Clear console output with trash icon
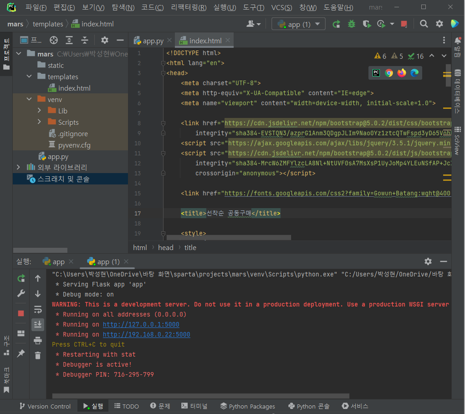Screen dimensions: 465x414 tap(38, 355)
